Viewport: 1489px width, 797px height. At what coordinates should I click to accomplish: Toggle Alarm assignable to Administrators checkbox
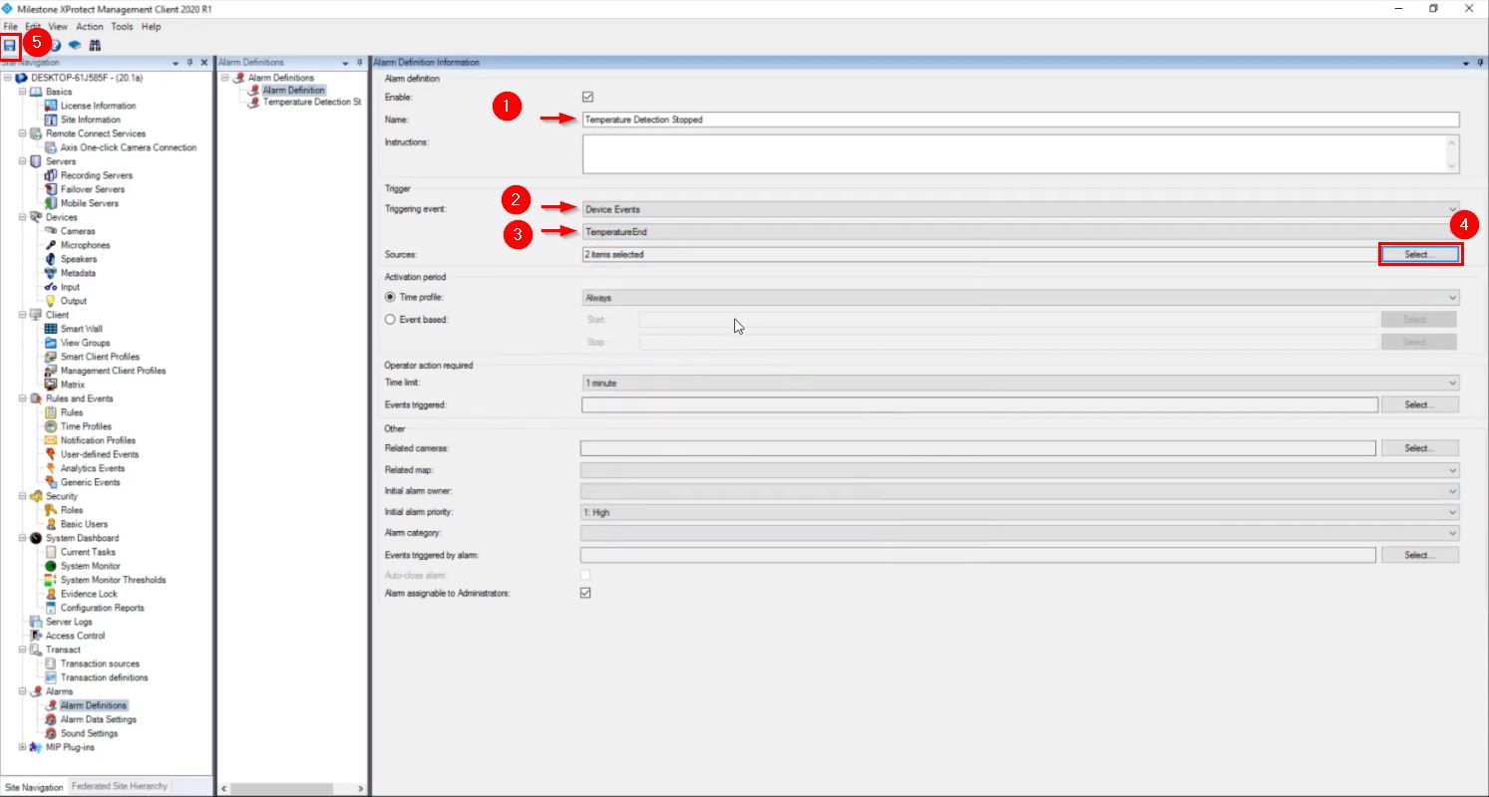(586, 593)
